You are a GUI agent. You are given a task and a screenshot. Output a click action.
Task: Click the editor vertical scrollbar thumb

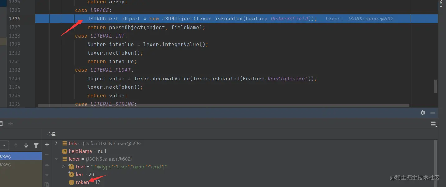pyautogui.click(x=436, y=86)
